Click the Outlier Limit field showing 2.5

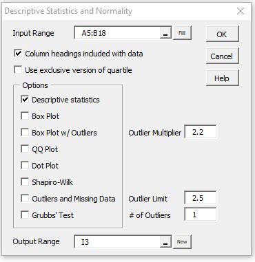pyautogui.click(x=201, y=198)
